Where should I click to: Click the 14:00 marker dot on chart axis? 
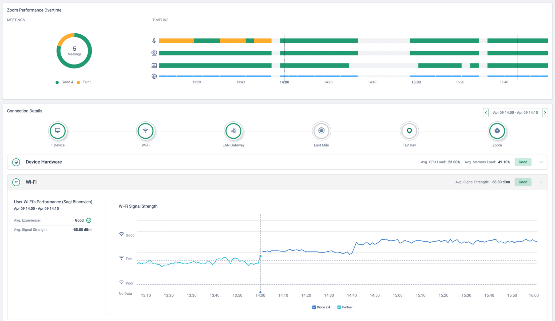[x=260, y=292]
